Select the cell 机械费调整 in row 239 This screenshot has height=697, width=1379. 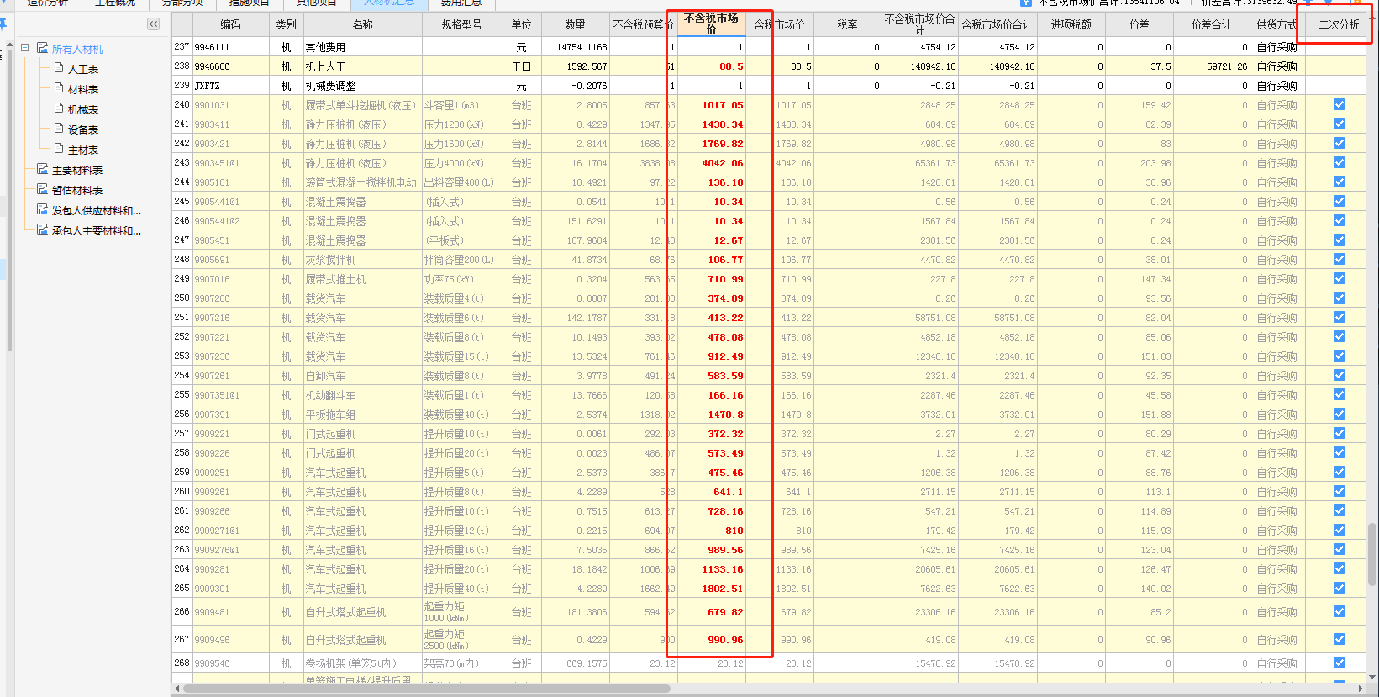pos(363,86)
